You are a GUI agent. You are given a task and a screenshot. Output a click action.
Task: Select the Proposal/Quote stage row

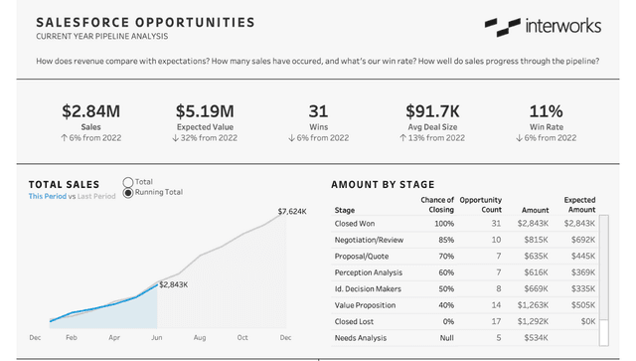click(465, 257)
